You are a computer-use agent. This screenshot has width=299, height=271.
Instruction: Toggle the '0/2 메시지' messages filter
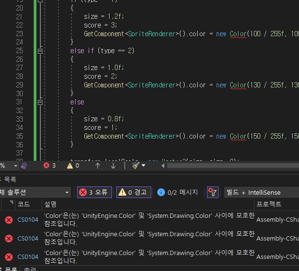[177, 192]
